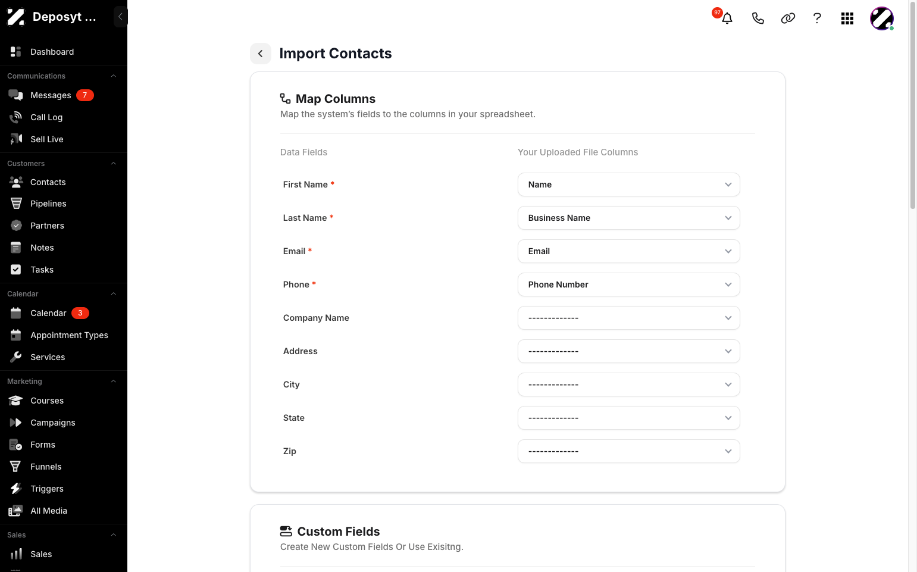
Task: Click the phone dialer icon in header
Action: pyautogui.click(x=758, y=18)
